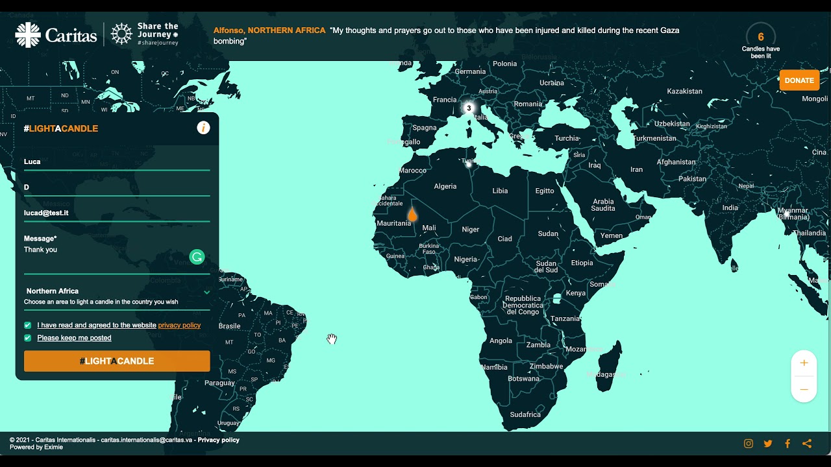
Task: Click the Grammarly icon in message field
Action: 197,257
